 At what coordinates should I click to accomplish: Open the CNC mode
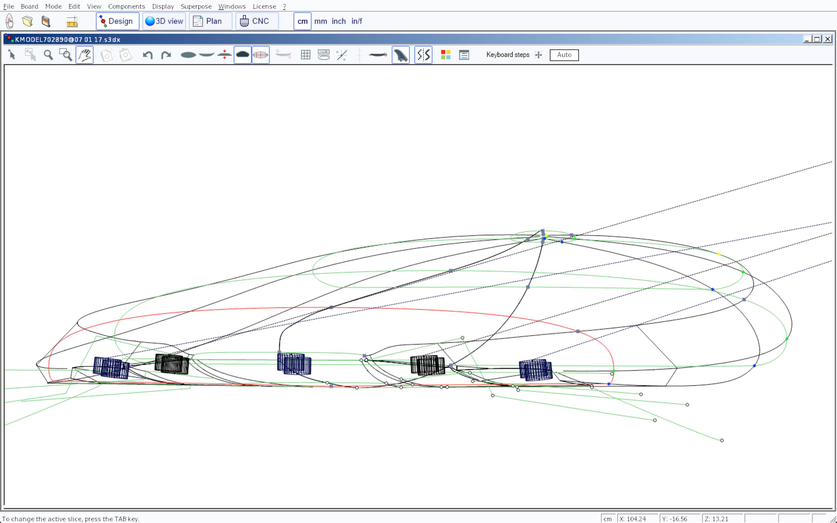(x=257, y=21)
